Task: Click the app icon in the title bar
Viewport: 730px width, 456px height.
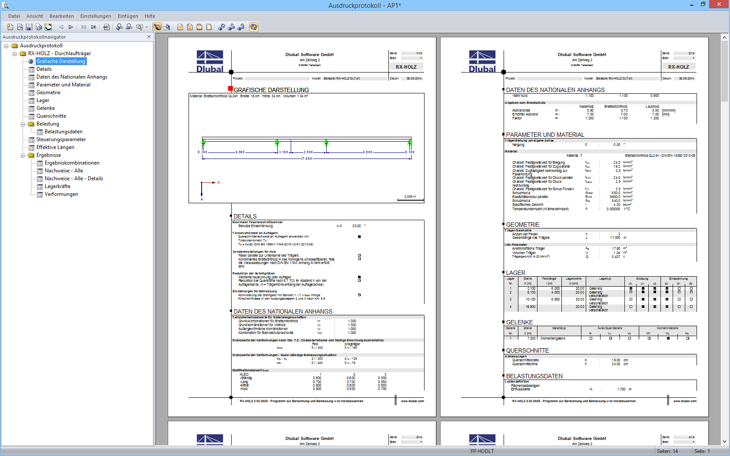Action: 6,6
